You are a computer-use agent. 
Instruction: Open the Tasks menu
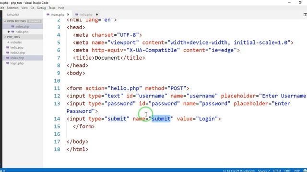52,8
